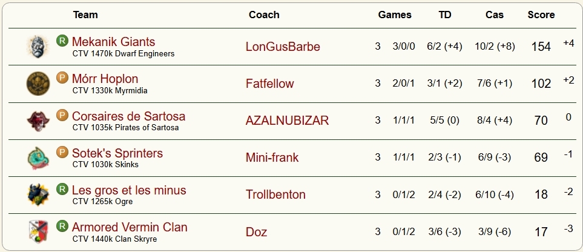
Task: View coach LonGusBarbe's profile
Action: (x=283, y=47)
